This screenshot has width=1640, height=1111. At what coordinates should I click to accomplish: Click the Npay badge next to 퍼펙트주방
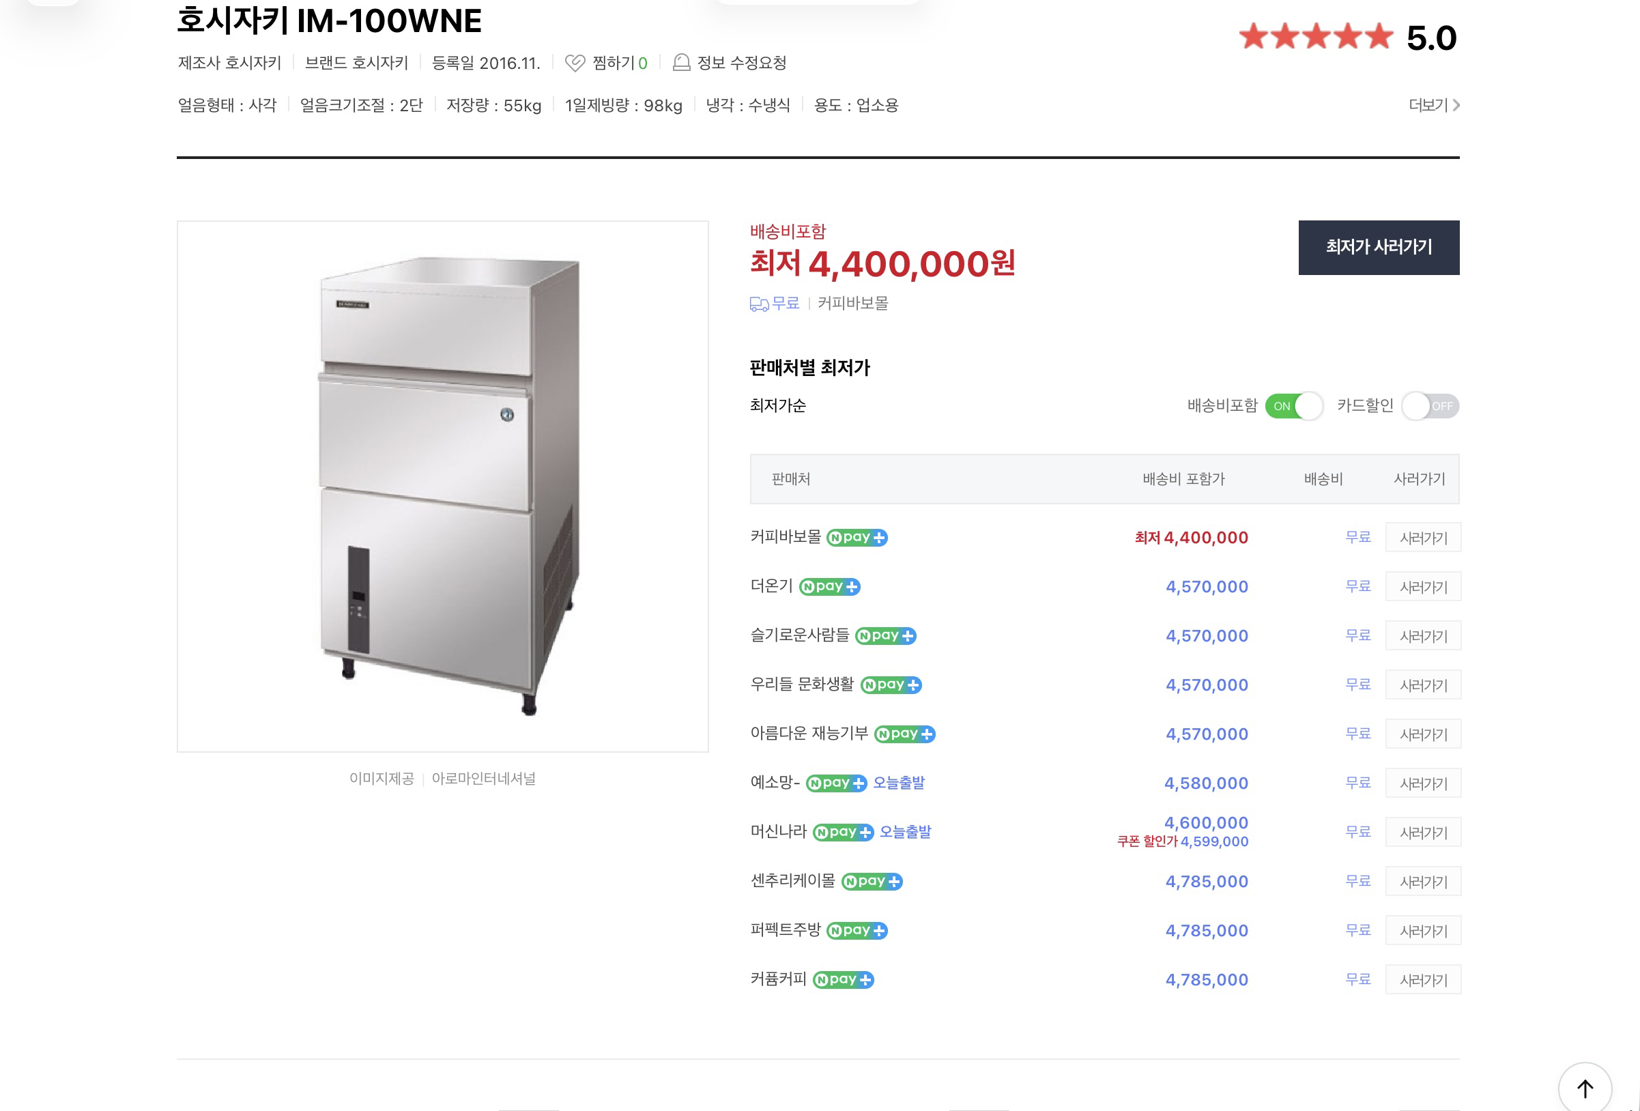pos(857,931)
